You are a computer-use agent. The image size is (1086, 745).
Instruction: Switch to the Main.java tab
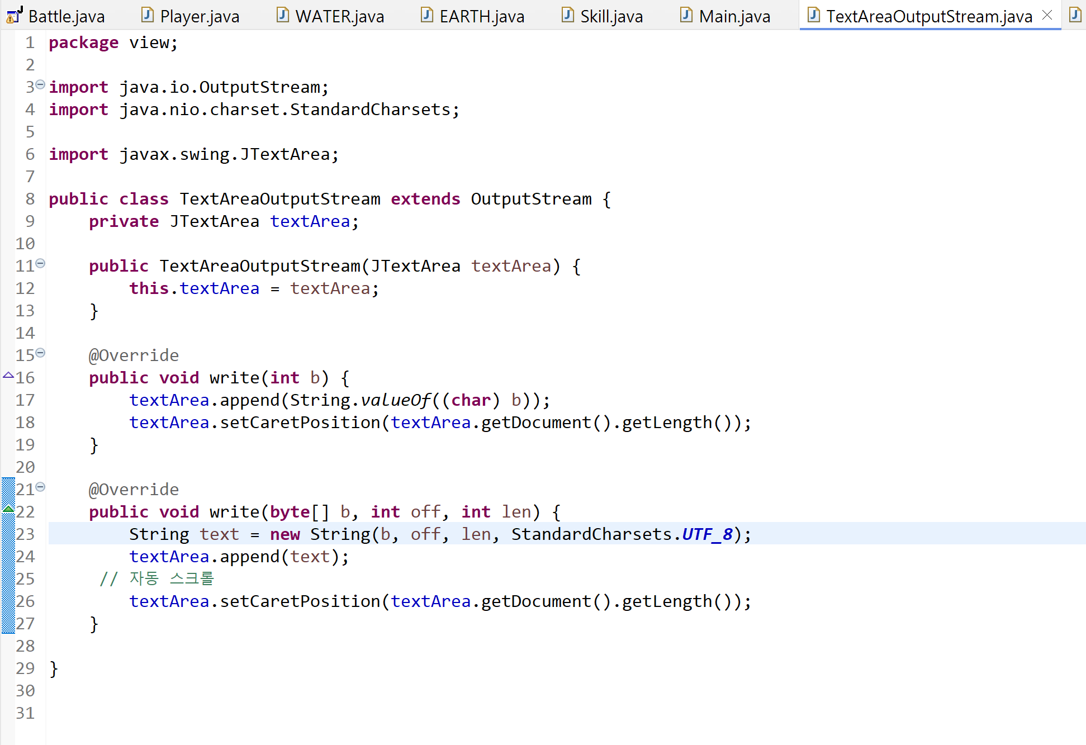734,16
